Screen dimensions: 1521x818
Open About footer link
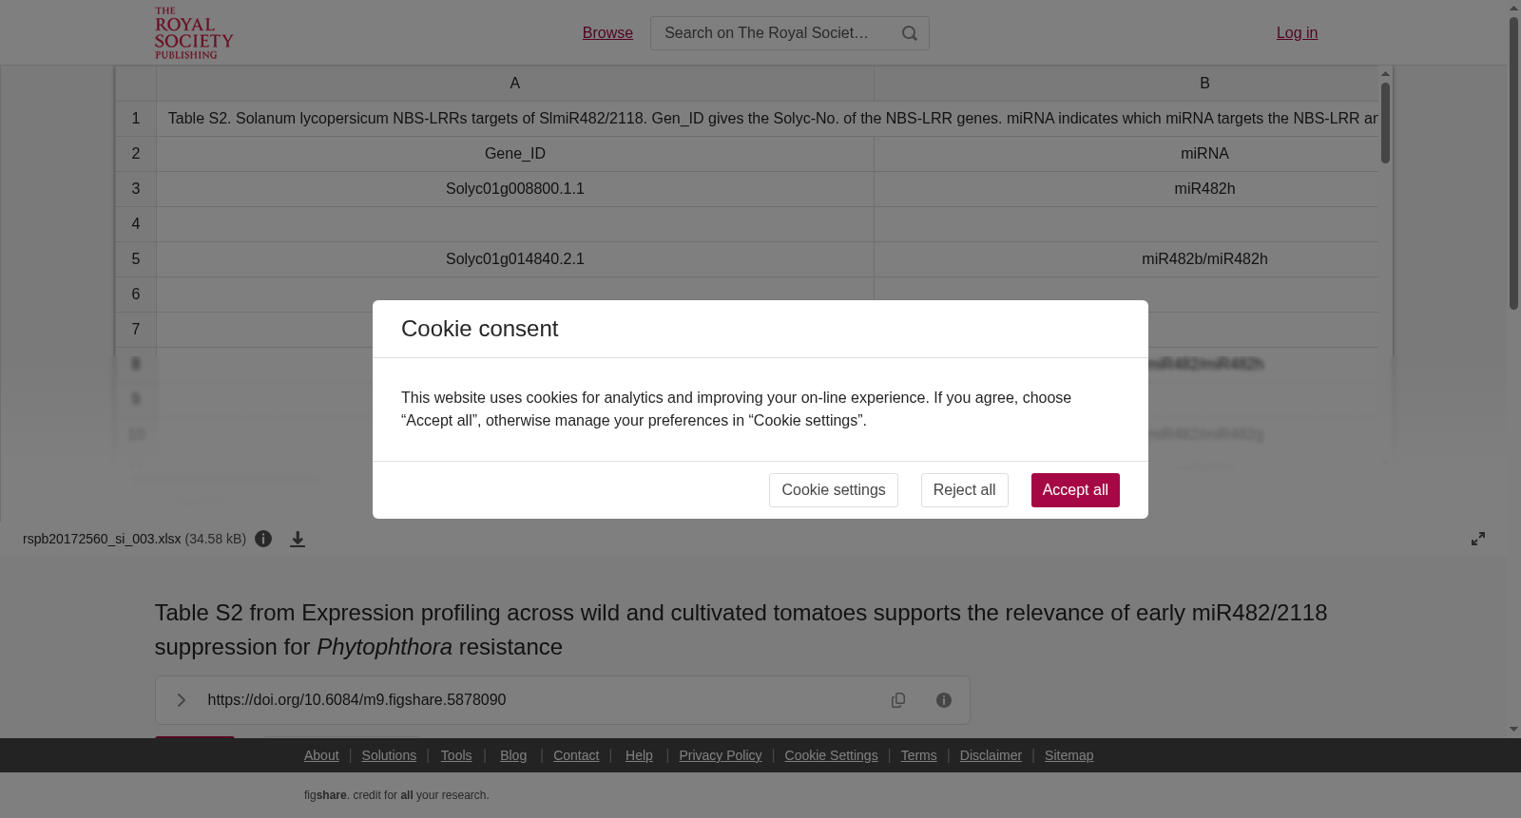tap(321, 755)
